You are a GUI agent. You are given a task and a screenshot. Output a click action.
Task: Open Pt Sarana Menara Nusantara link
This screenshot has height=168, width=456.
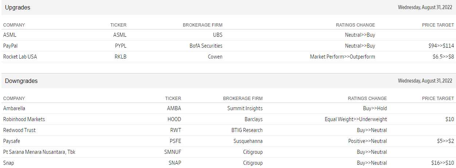[39, 152]
